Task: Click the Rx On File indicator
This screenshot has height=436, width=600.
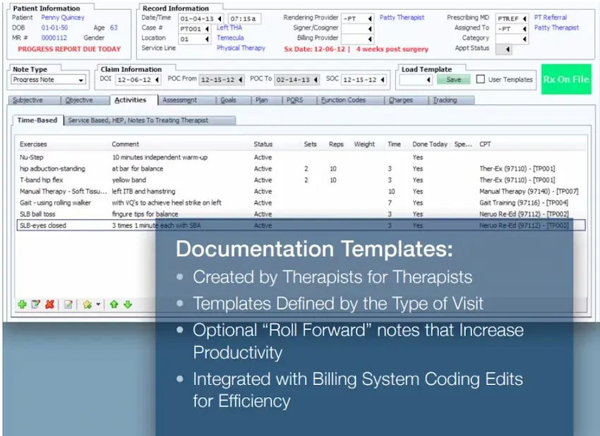Action: 566,80
